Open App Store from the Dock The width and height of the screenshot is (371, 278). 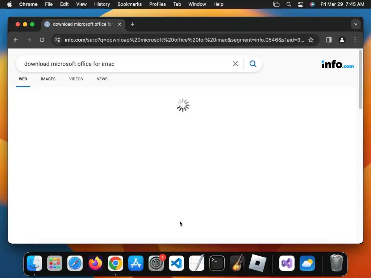[x=136, y=263]
